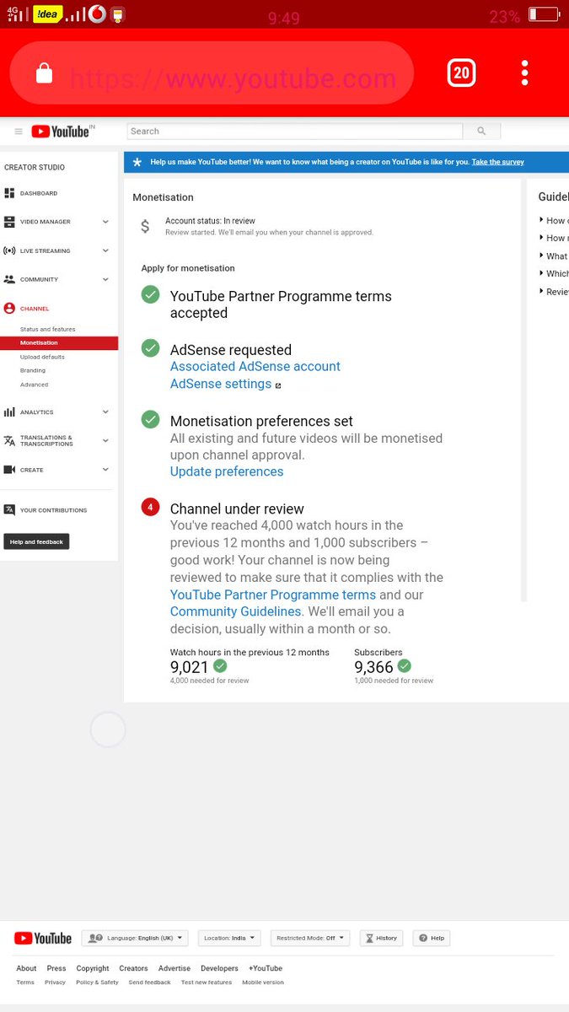569x1012 pixels.
Task: Tap the padlock icon in the address bar
Action: (44, 73)
